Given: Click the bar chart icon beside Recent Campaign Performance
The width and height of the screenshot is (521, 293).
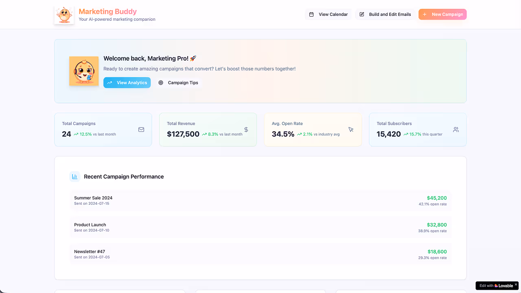Looking at the screenshot, I should pyautogui.click(x=74, y=177).
